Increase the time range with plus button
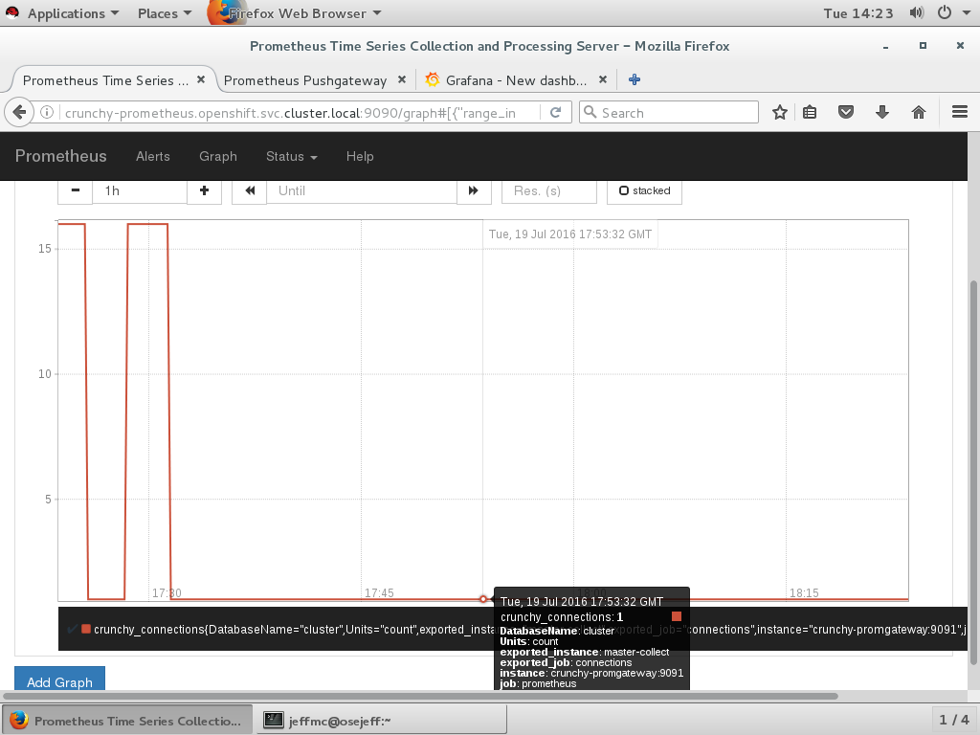Image resolution: width=980 pixels, height=735 pixels. [x=204, y=190]
